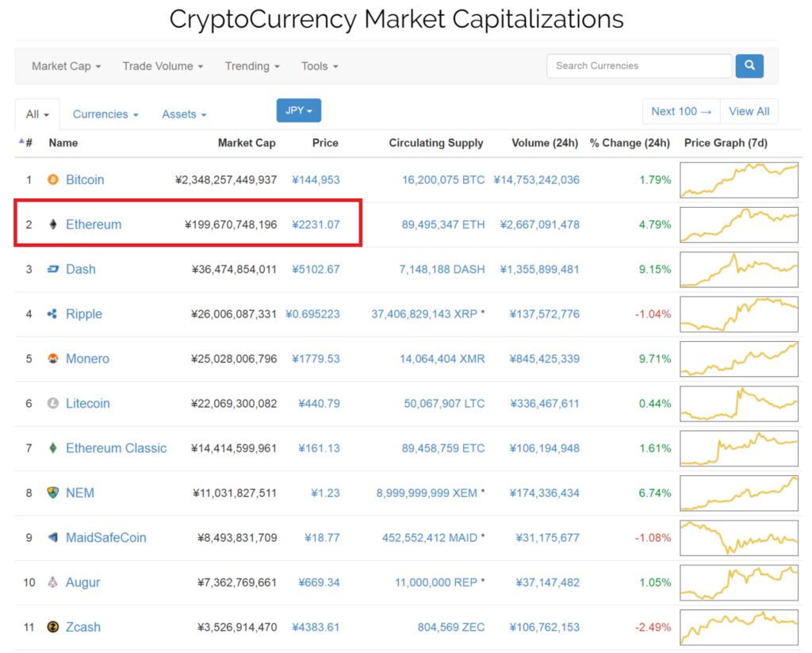Click the Ripple logo icon
Screen dimensions: 812x653
coord(52,313)
